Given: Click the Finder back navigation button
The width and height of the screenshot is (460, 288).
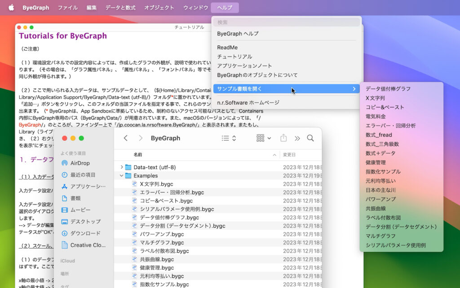Looking at the screenshot, I should coord(126,138).
